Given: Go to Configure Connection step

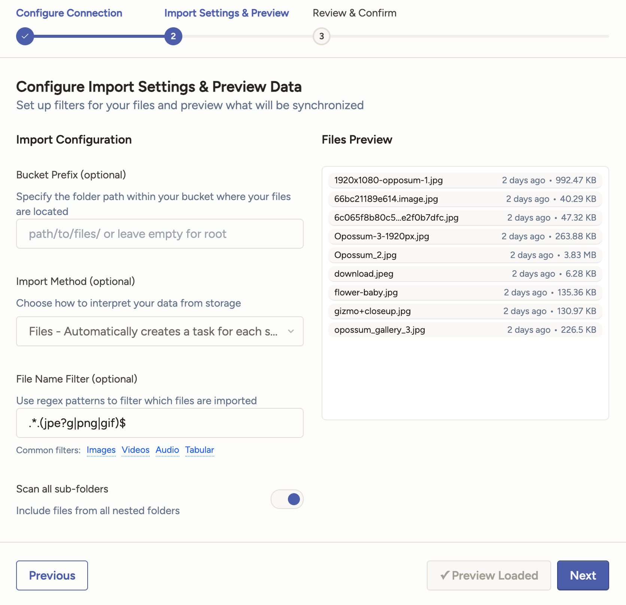Looking at the screenshot, I should [x=69, y=13].
